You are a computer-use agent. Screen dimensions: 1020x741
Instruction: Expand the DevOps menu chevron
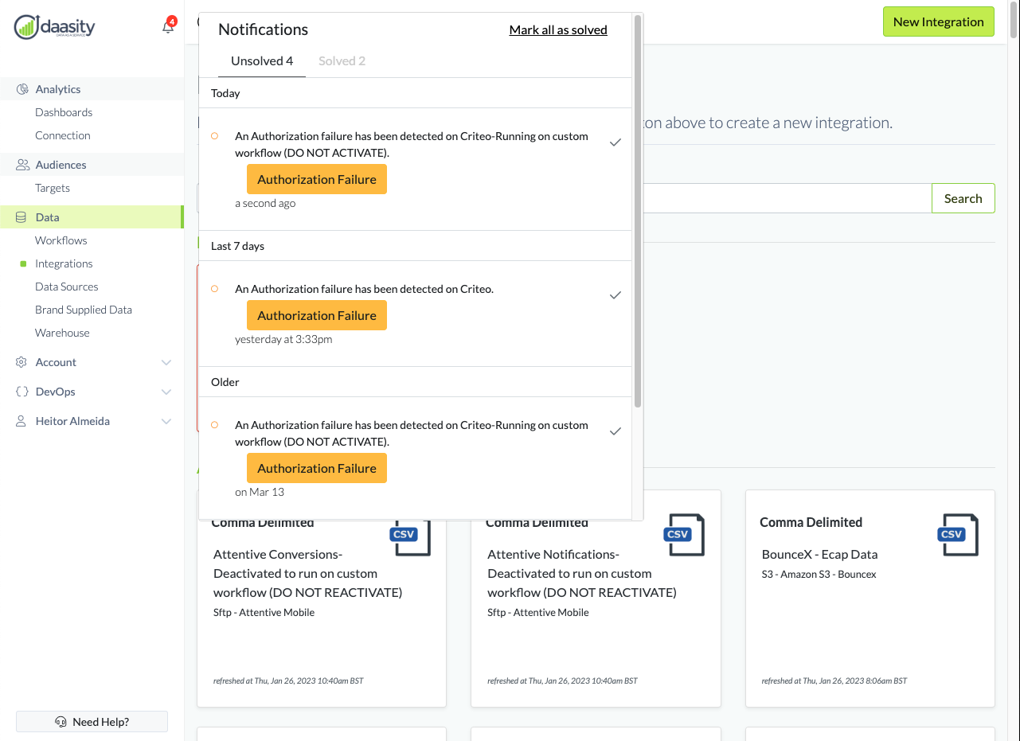[x=166, y=392]
